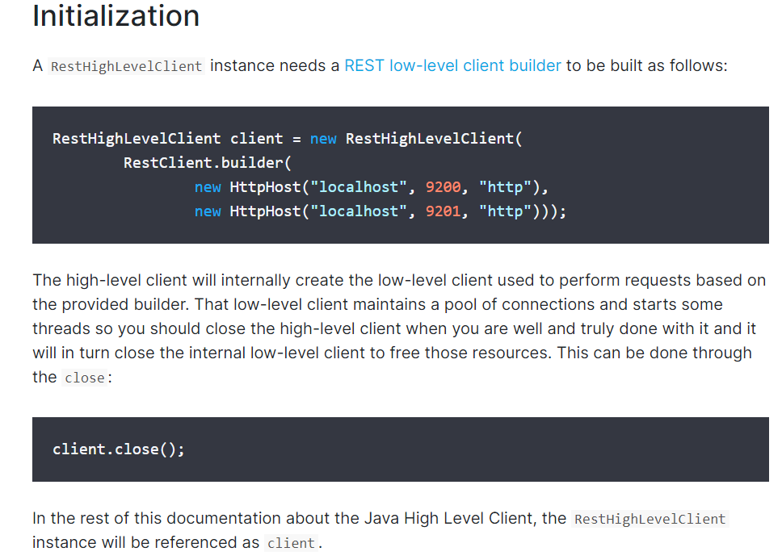The height and width of the screenshot is (560, 782).
Task: Click the 'client.close();' code line
Action: pos(119,449)
